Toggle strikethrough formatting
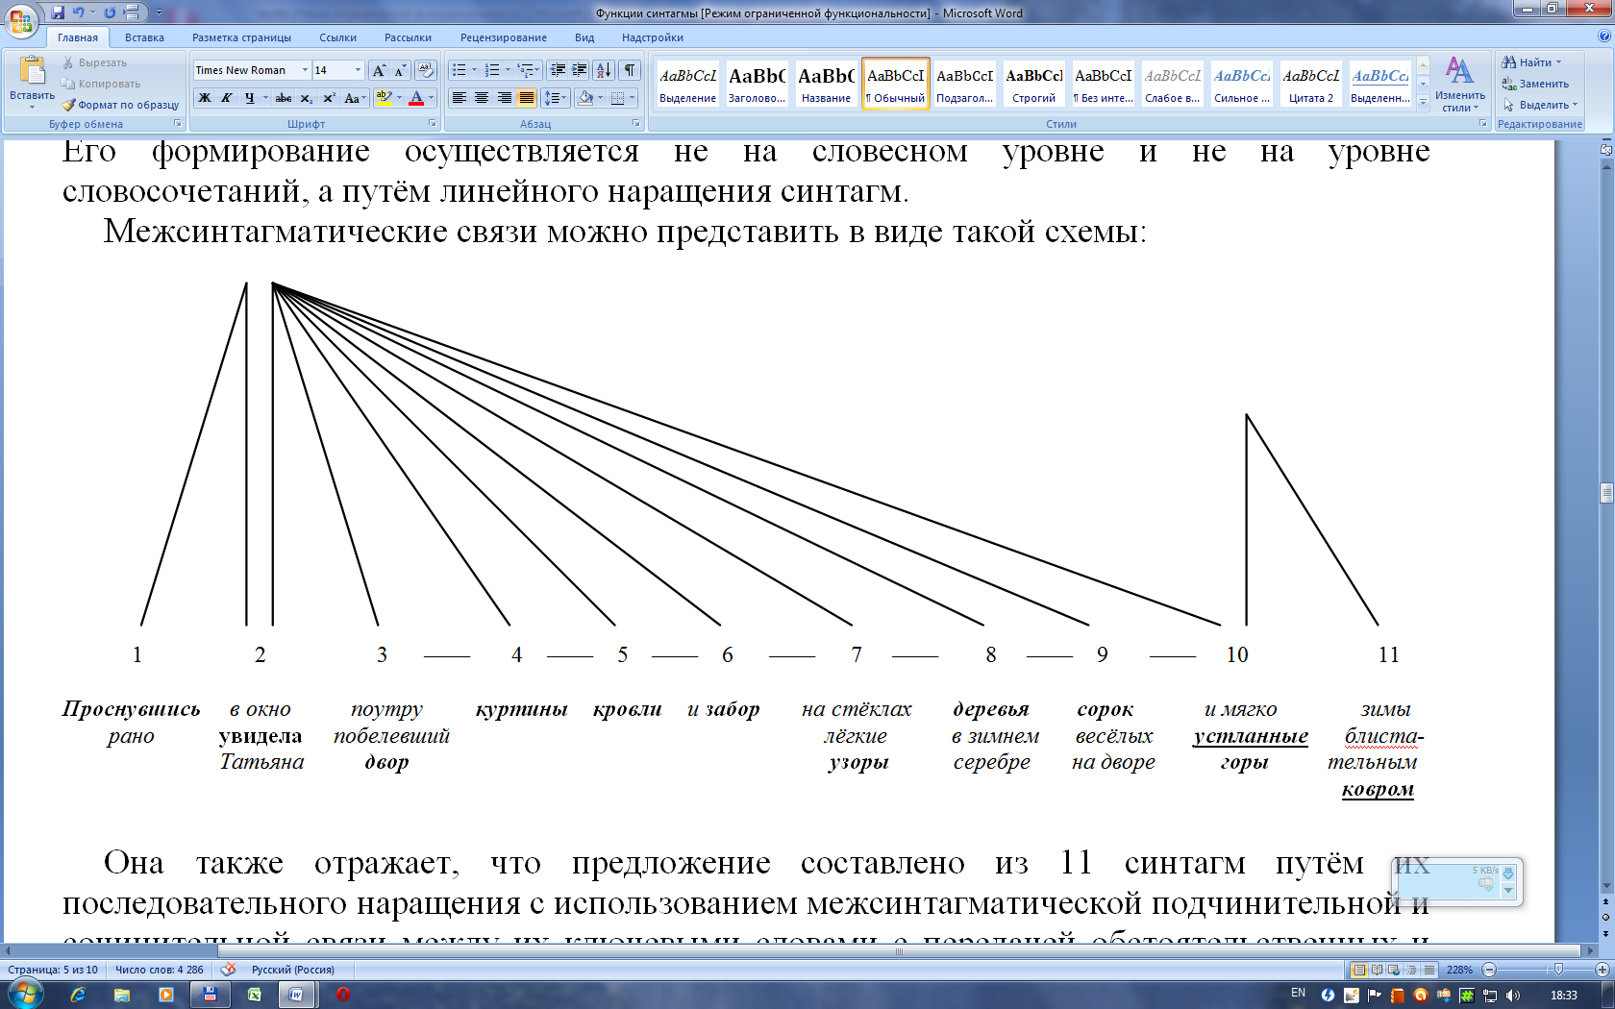Viewport: 1615px width, 1009px height. tap(284, 98)
